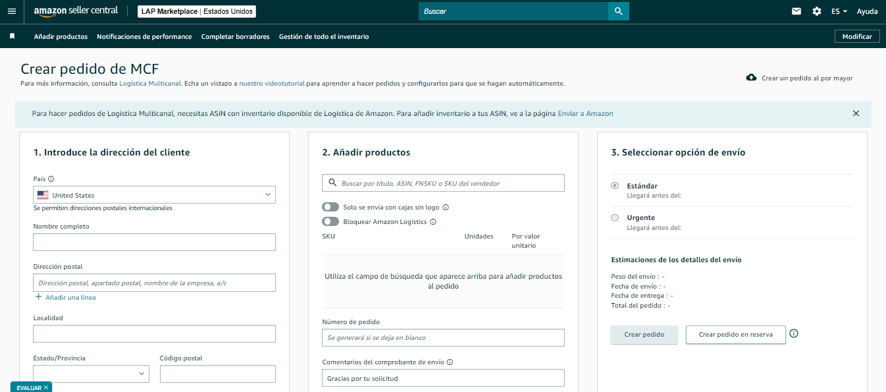Open Gestión de todo el inventario
The height and width of the screenshot is (392, 886).
[x=324, y=36]
